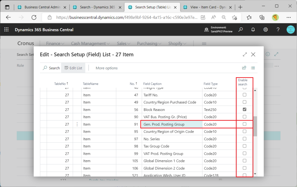Viewport: 297px width, 187px height.
Task: Open browser Collections
Action: (262, 17)
